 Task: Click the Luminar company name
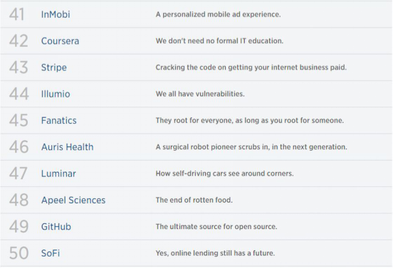click(x=58, y=173)
